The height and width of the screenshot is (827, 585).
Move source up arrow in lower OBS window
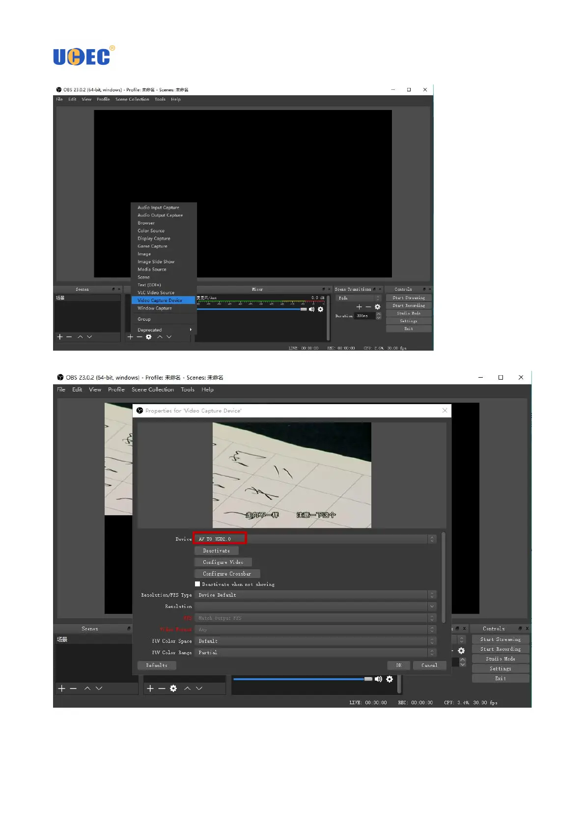click(x=187, y=689)
